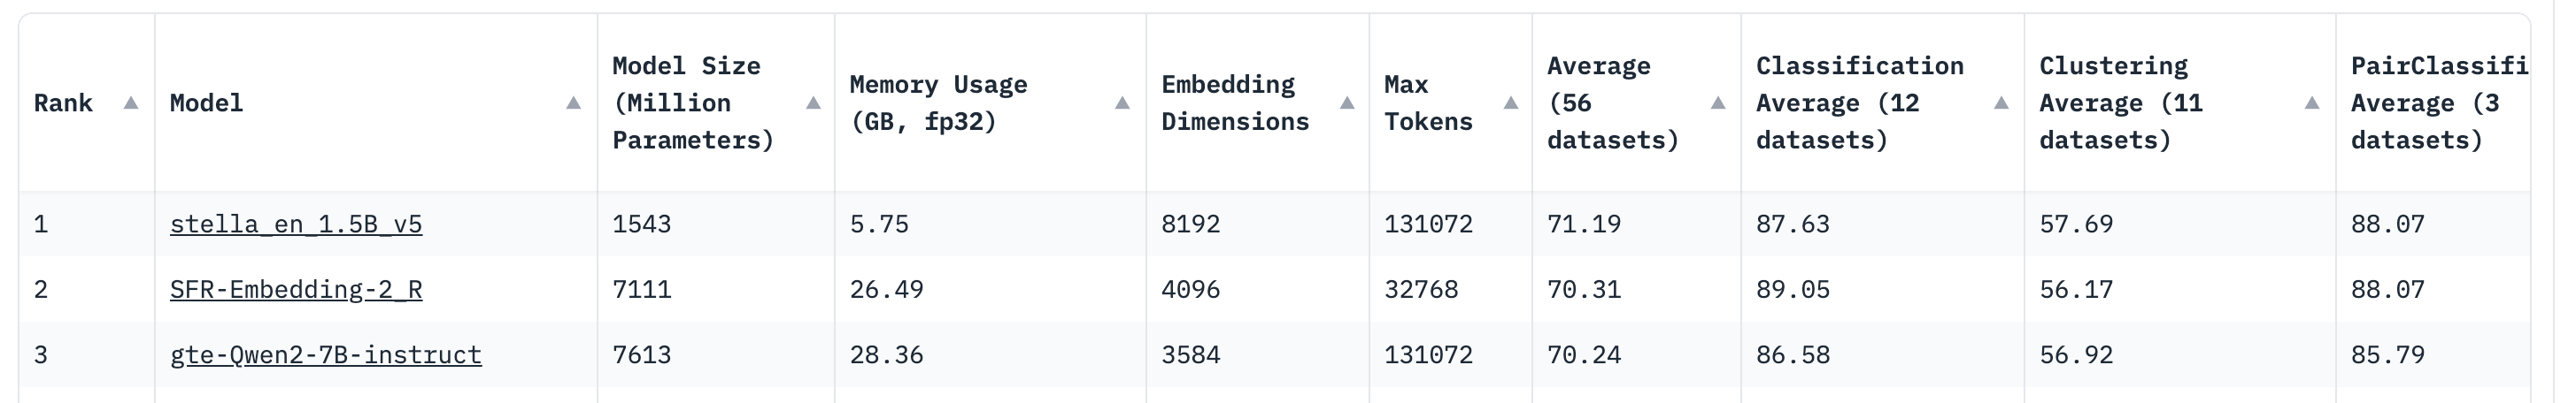
Task: Sort by Clustering Average sort arrow
Action: click(x=2312, y=103)
